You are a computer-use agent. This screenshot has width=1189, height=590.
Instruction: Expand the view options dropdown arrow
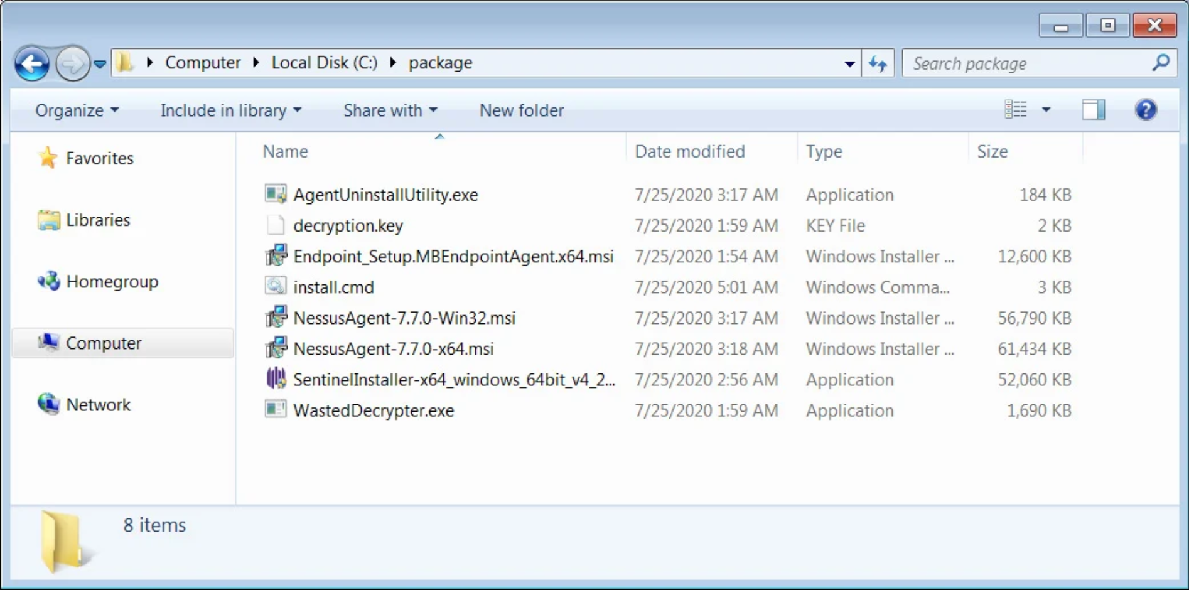[x=1046, y=110]
